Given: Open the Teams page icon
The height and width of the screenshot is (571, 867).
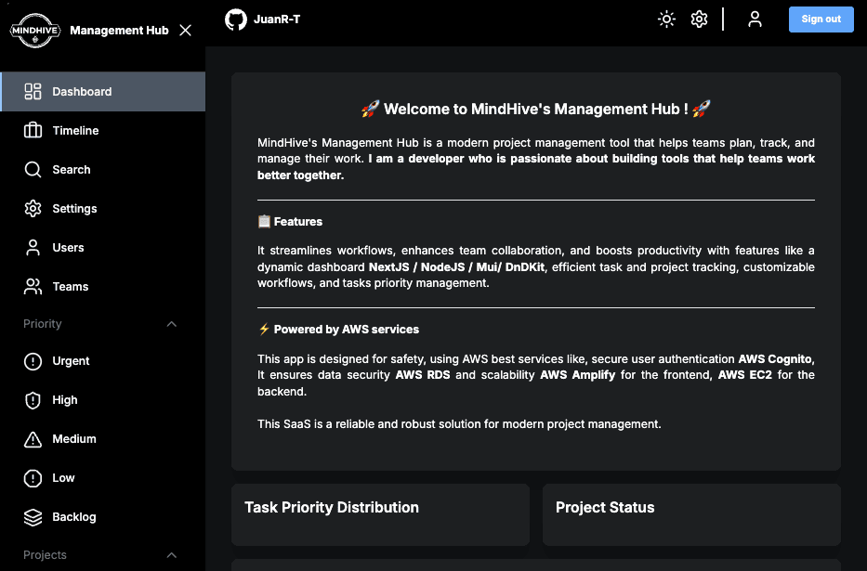Looking at the screenshot, I should pyautogui.click(x=33, y=287).
